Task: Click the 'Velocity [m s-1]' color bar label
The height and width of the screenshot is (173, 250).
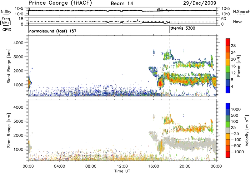Action: 247,130
